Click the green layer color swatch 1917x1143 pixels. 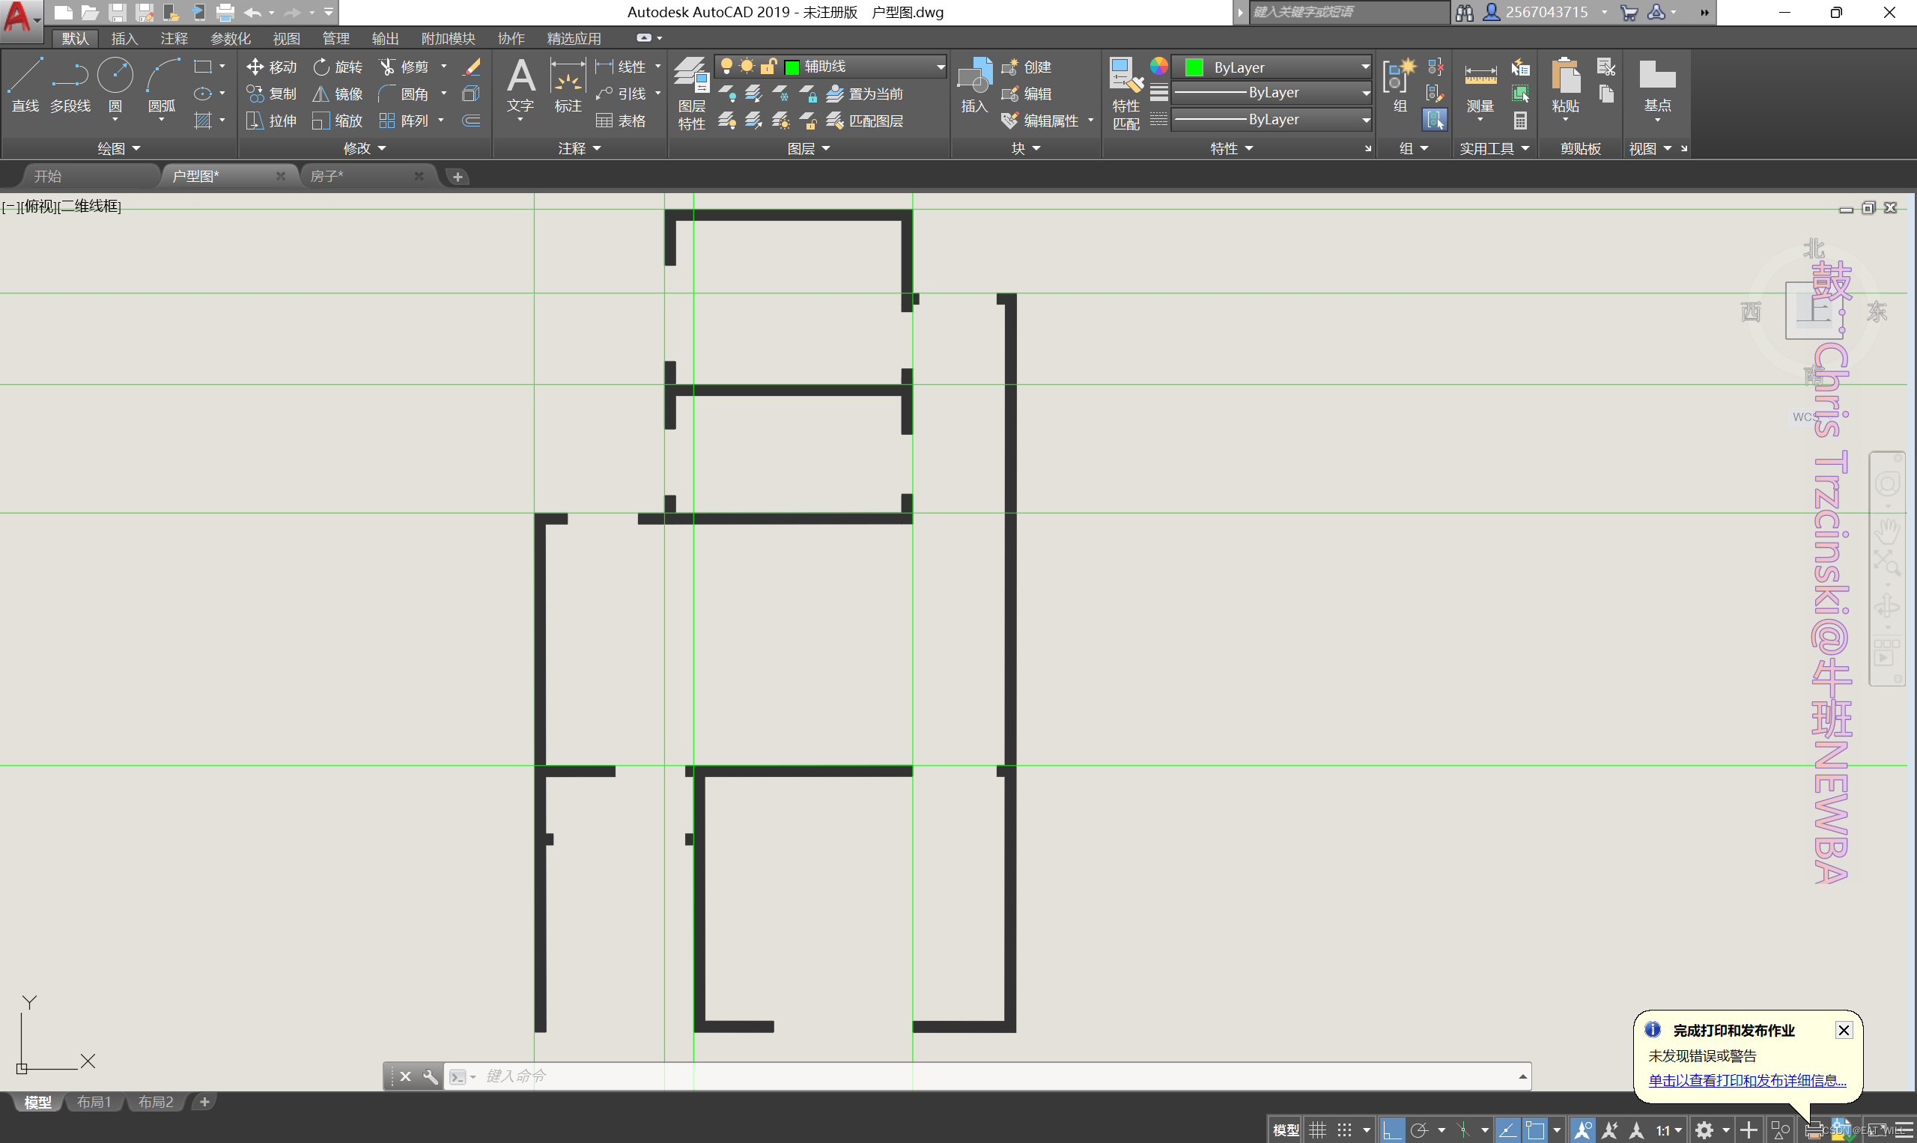click(792, 67)
